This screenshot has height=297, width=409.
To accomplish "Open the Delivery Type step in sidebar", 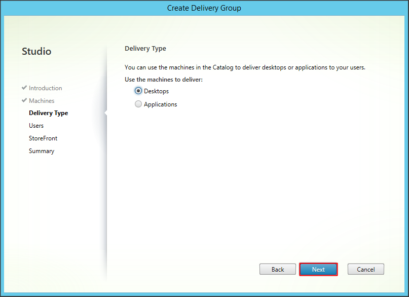I will (48, 113).
